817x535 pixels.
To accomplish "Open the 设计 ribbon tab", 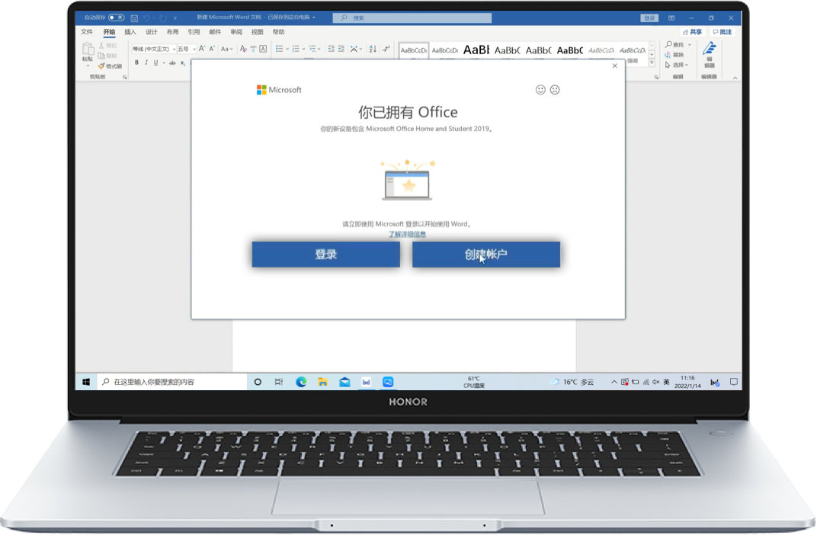I will click(x=152, y=32).
